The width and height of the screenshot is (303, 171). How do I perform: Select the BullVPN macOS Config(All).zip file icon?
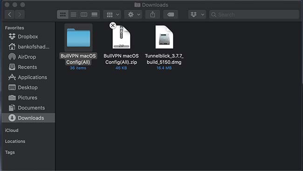(121, 37)
